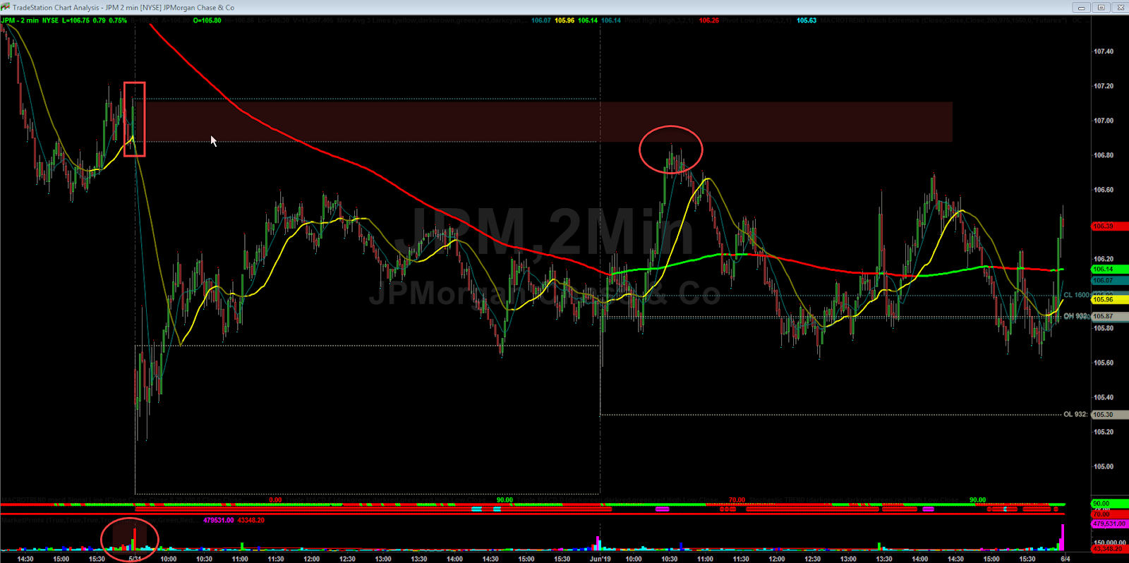Click the "JPM - 2 min NYSE" status label

click(30, 20)
